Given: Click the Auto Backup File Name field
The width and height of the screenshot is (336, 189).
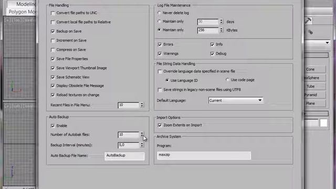Looking at the screenshot, I should pos(124,156).
